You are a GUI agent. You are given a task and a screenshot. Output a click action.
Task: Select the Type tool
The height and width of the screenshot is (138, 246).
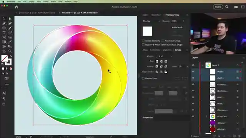tap(4, 33)
